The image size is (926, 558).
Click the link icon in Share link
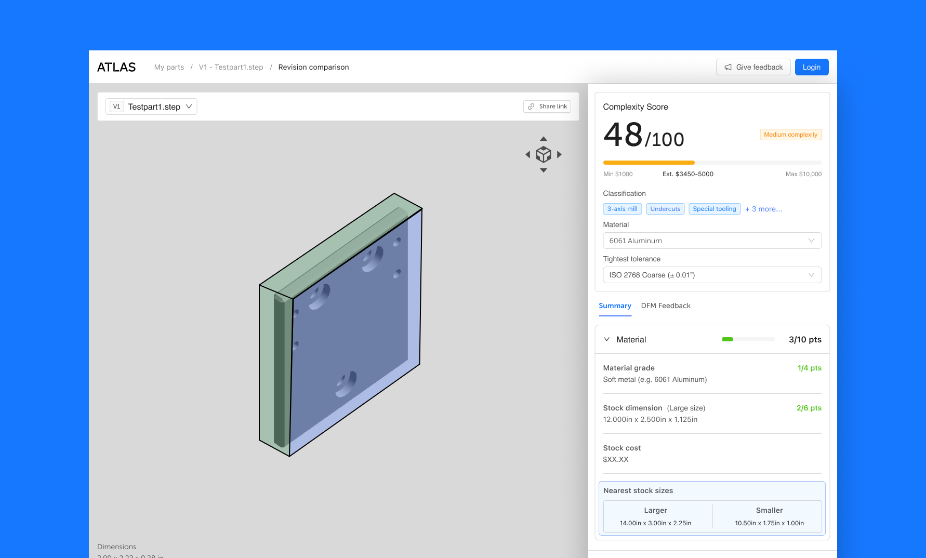pyautogui.click(x=531, y=107)
